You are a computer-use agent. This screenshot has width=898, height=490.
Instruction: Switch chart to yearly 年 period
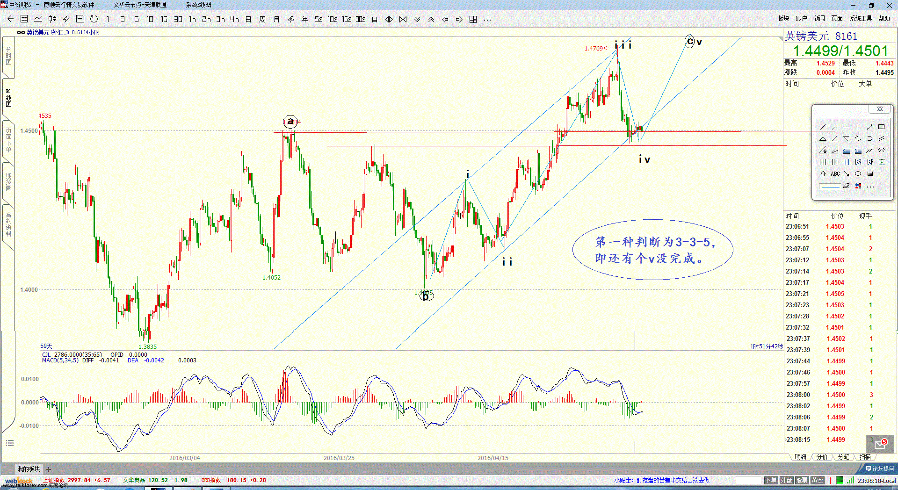point(304,19)
